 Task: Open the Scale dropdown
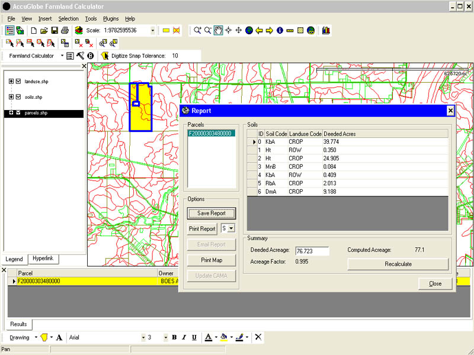pyautogui.click(x=153, y=30)
